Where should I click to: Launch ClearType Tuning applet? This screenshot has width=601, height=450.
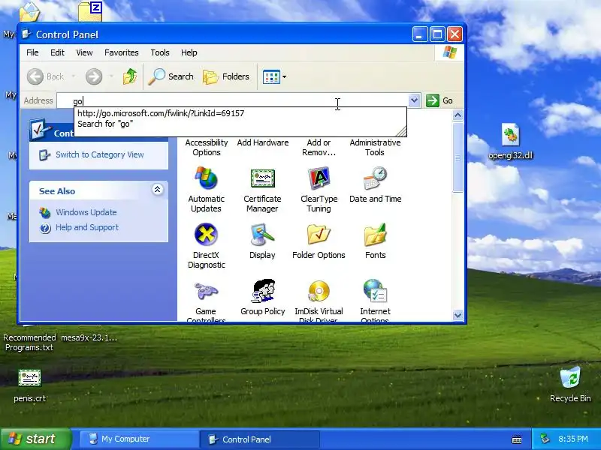(319, 190)
